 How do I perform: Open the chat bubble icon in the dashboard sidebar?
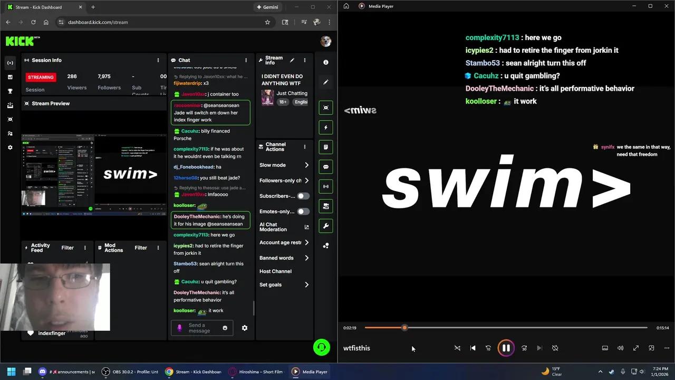(x=325, y=167)
